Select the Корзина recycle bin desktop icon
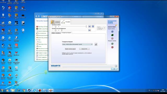Viewport: 167px width, 94px height. pos(3,16)
